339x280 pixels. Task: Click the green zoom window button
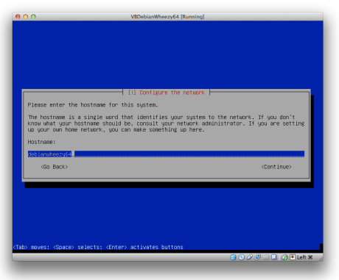(33, 16)
